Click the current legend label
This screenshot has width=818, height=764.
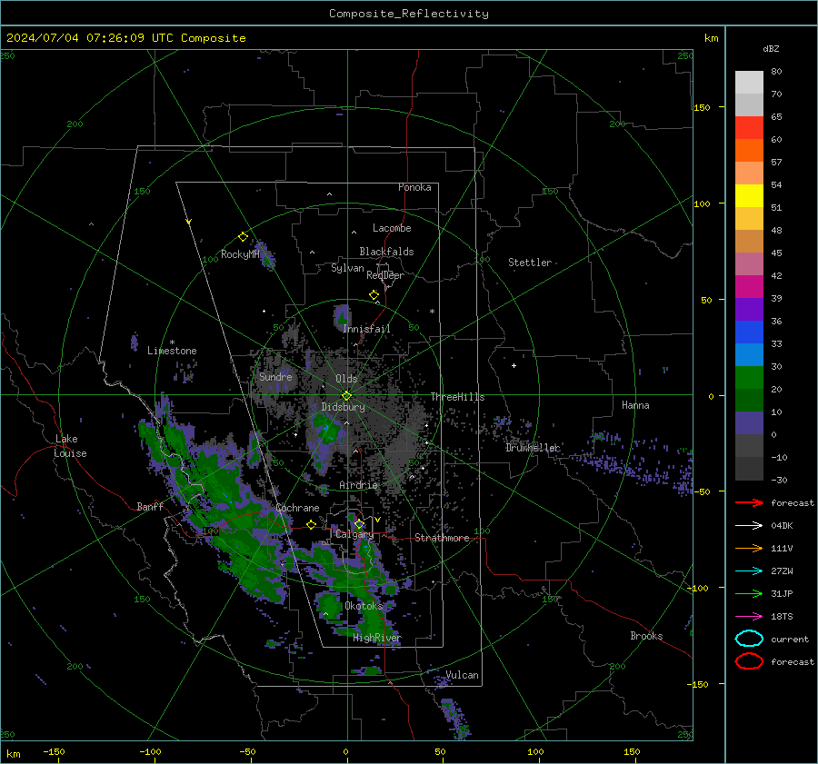[x=790, y=639]
